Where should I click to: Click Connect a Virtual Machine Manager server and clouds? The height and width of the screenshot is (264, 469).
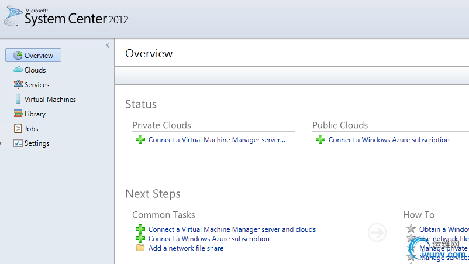pyautogui.click(x=232, y=229)
